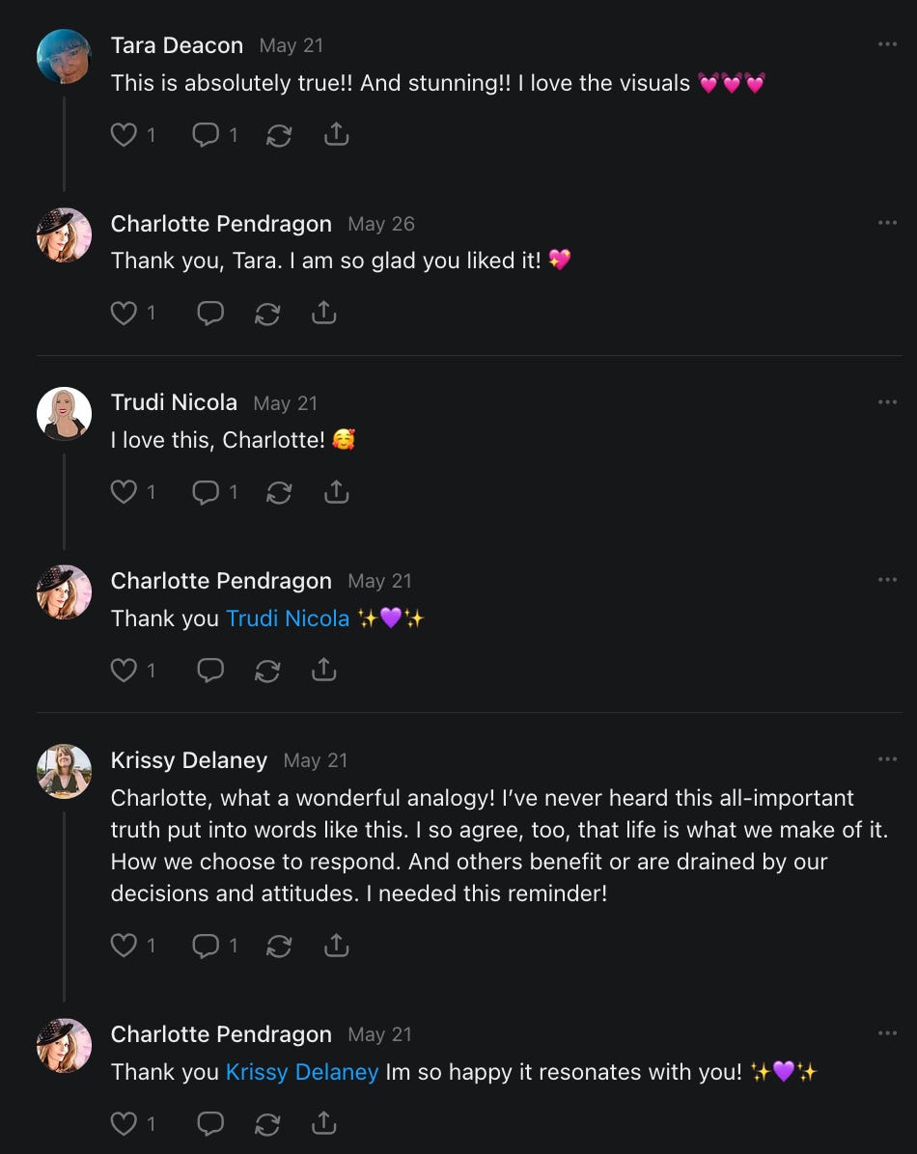The width and height of the screenshot is (917, 1154).
Task: Restack Trudi Nicola's comment
Action: (279, 492)
